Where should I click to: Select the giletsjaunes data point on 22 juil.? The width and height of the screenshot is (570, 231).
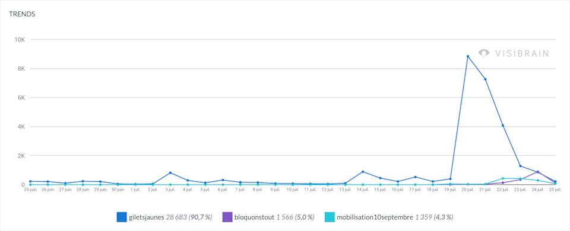[503, 126]
